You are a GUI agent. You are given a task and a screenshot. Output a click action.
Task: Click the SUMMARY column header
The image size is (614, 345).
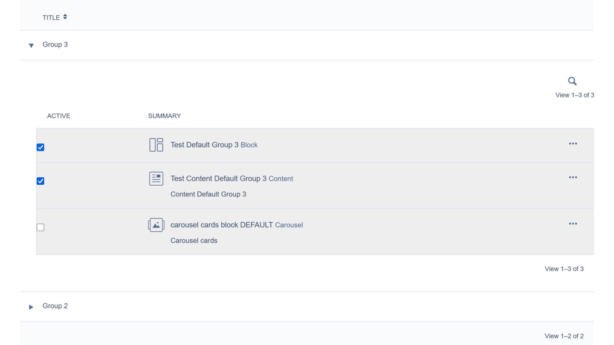coord(164,116)
